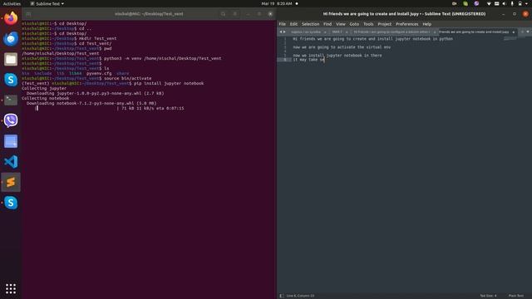Close the first Sublime file tab
532x299 pixels.
[325, 32]
